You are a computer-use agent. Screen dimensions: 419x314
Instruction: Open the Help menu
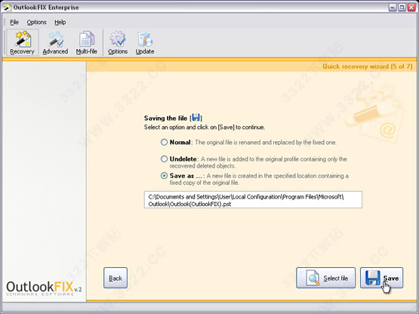[x=60, y=22]
